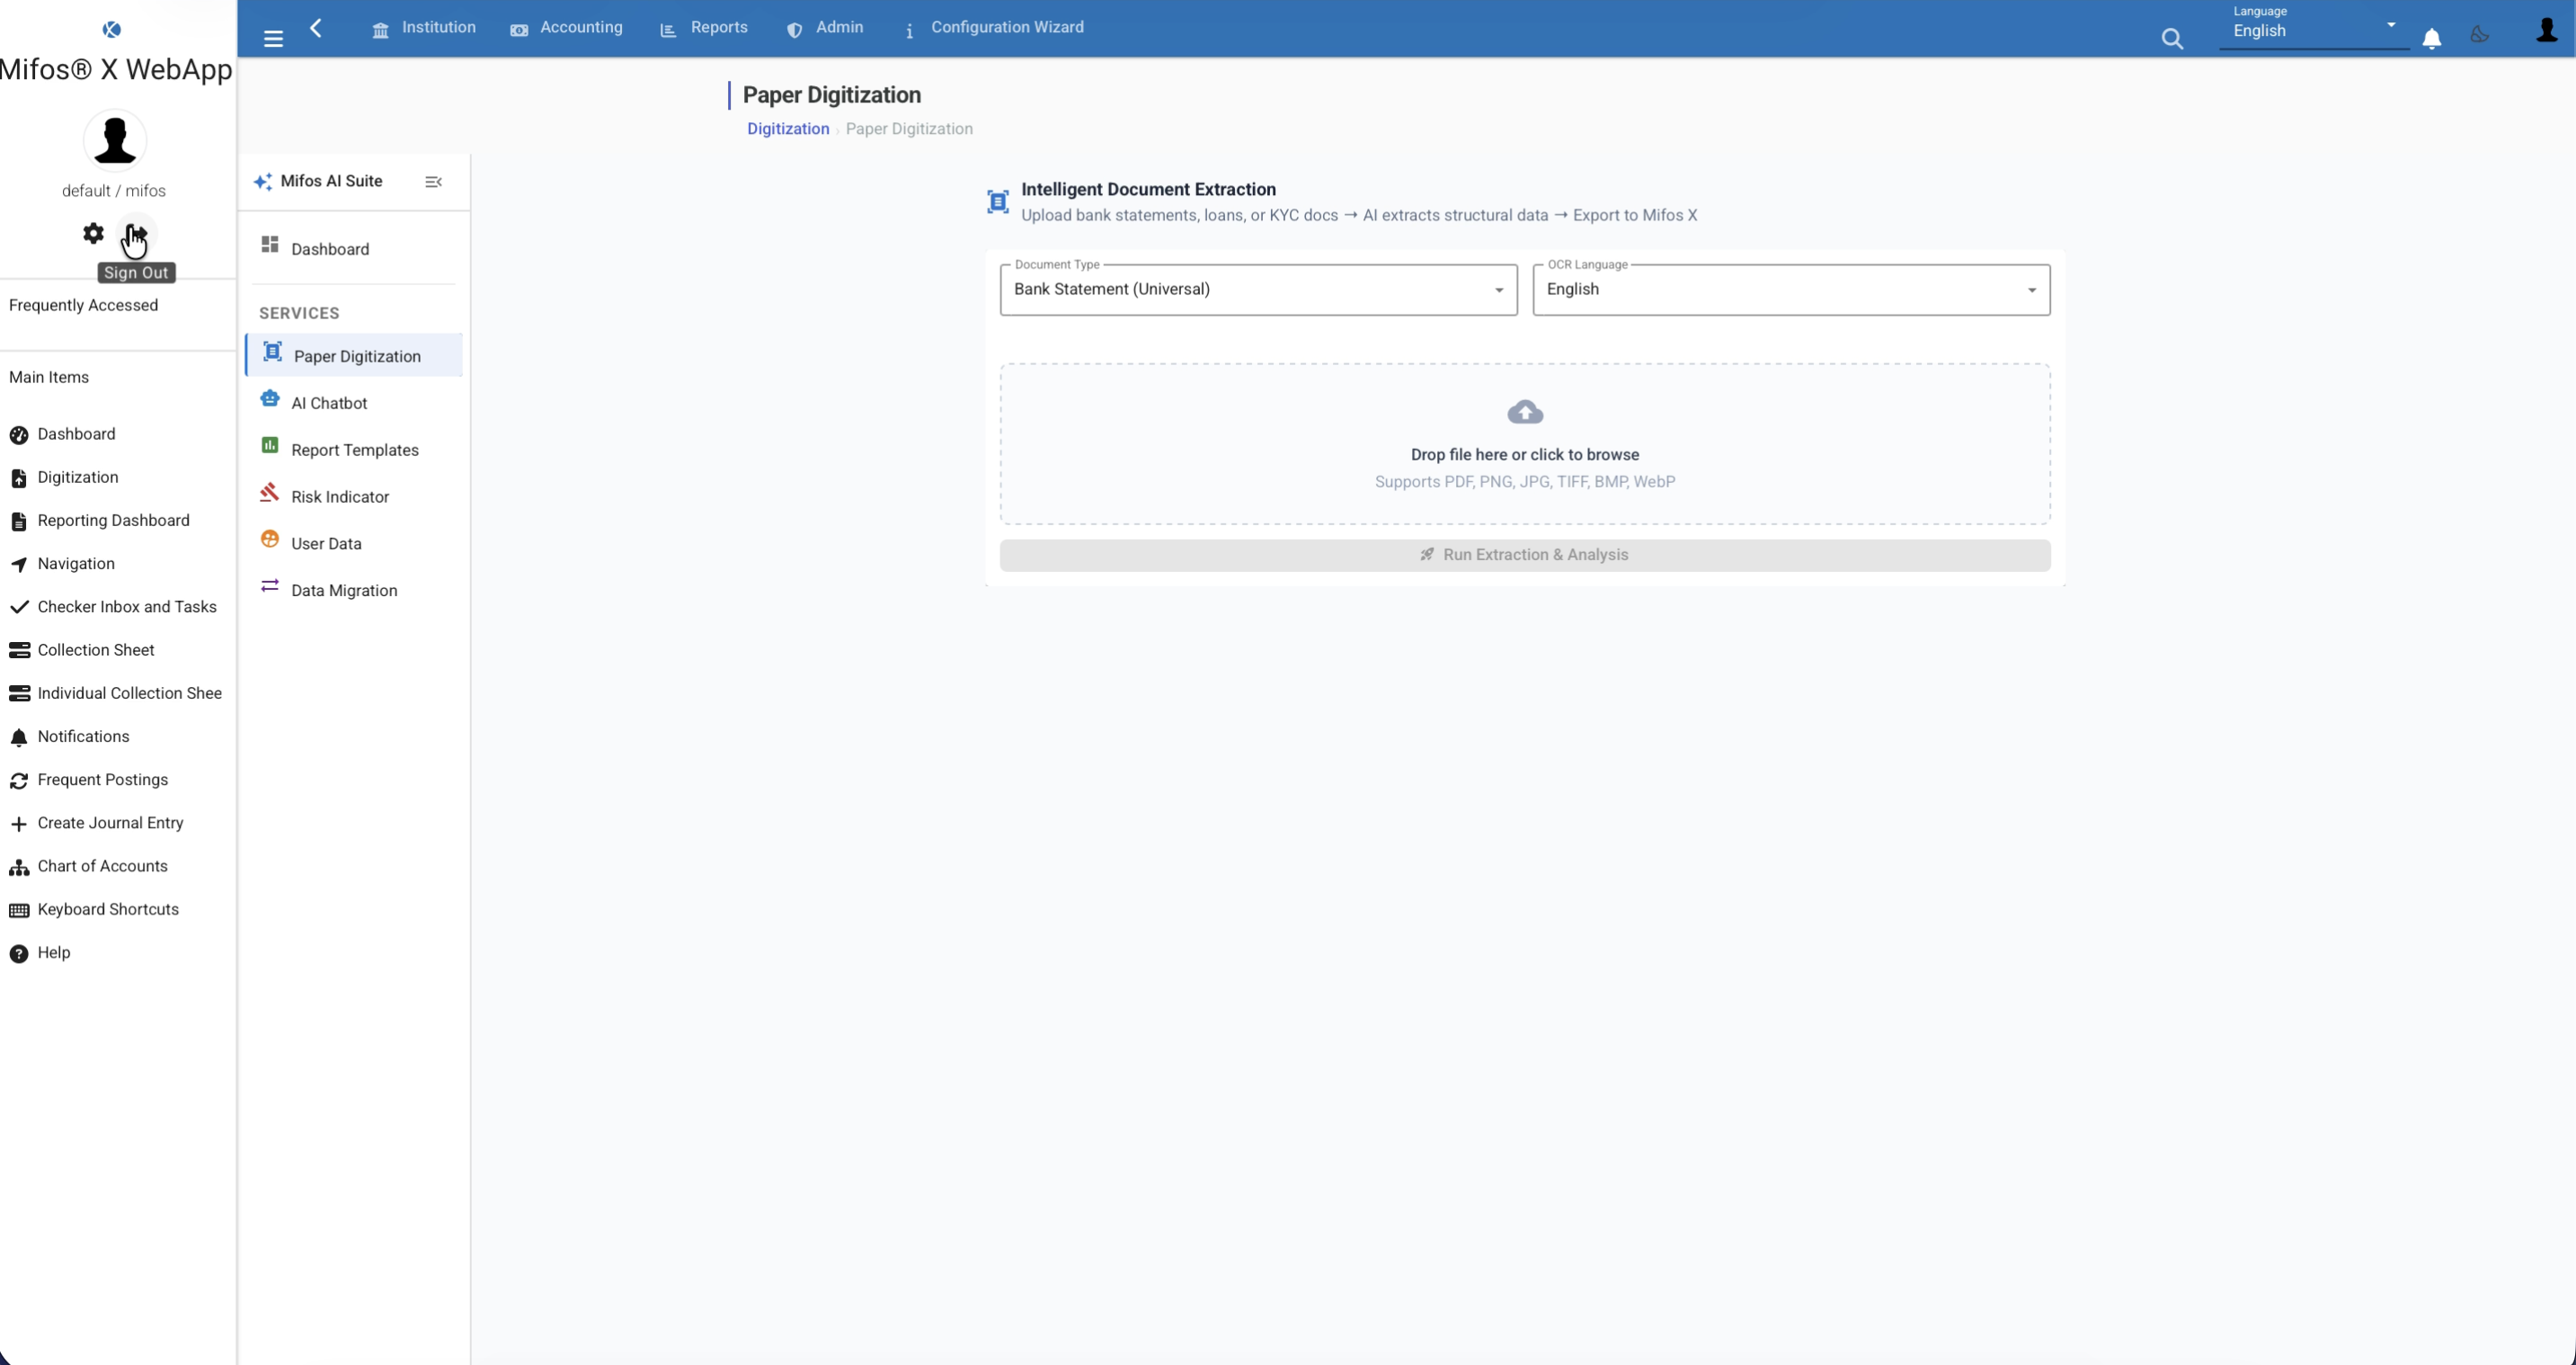This screenshot has height=1365, width=2576.
Task: Open the Reports menu
Action: 704,28
